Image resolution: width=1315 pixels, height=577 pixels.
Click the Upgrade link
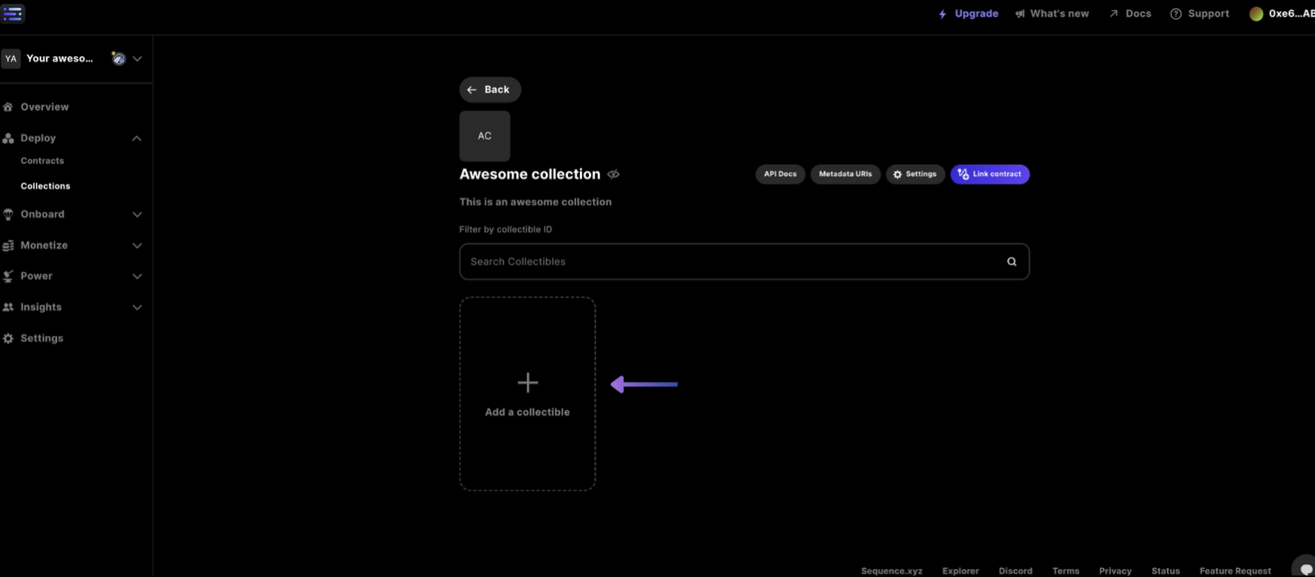pyautogui.click(x=968, y=14)
